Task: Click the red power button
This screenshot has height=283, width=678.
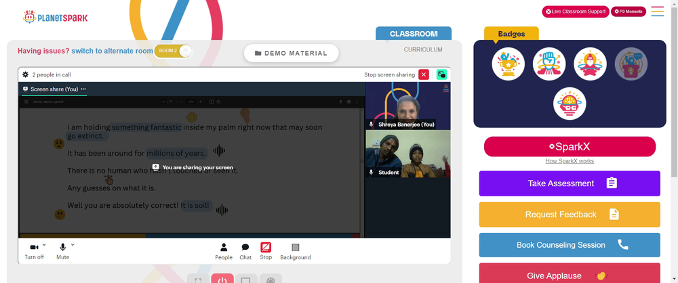Action: [222, 279]
